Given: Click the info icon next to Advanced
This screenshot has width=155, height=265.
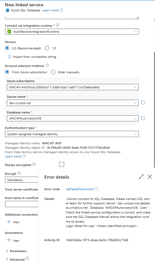Looking at the screenshot, I should pyautogui.click(x=27, y=258).
